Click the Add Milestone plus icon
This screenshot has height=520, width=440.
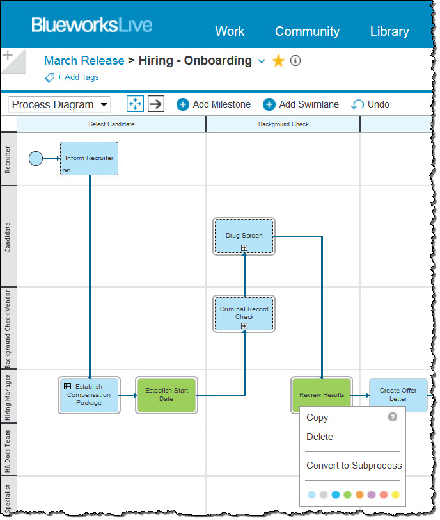click(183, 104)
